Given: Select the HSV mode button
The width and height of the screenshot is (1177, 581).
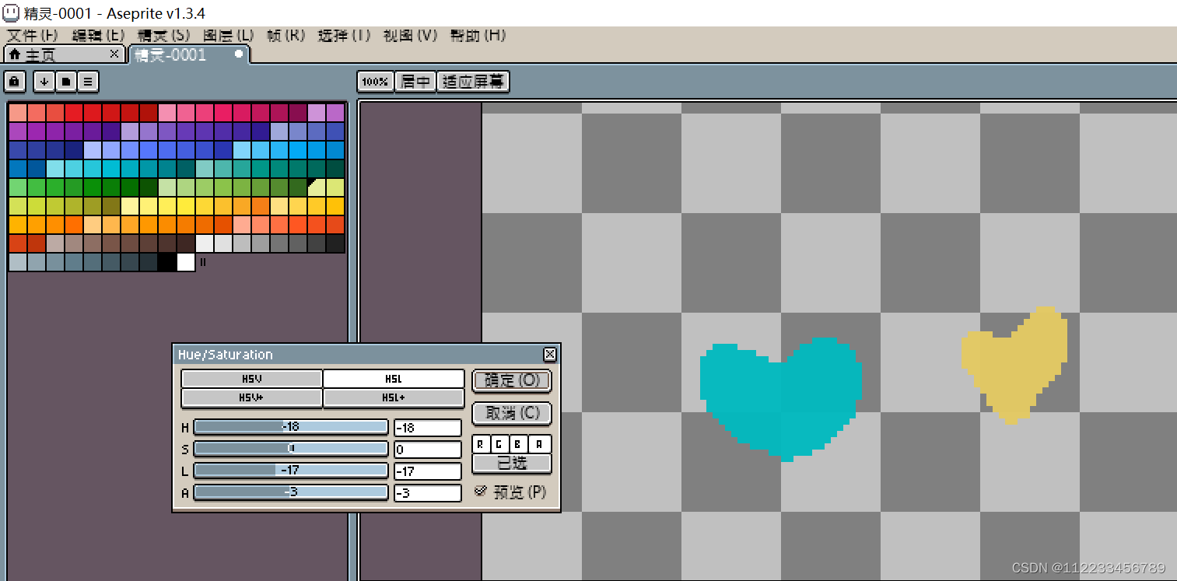Looking at the screenshot, I should point(251,379).
